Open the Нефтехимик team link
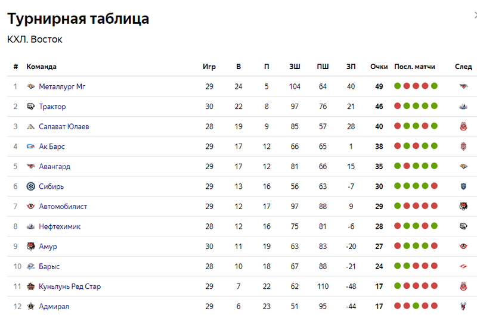Screen dimensions: 477x324 click(x=60, y=226)
